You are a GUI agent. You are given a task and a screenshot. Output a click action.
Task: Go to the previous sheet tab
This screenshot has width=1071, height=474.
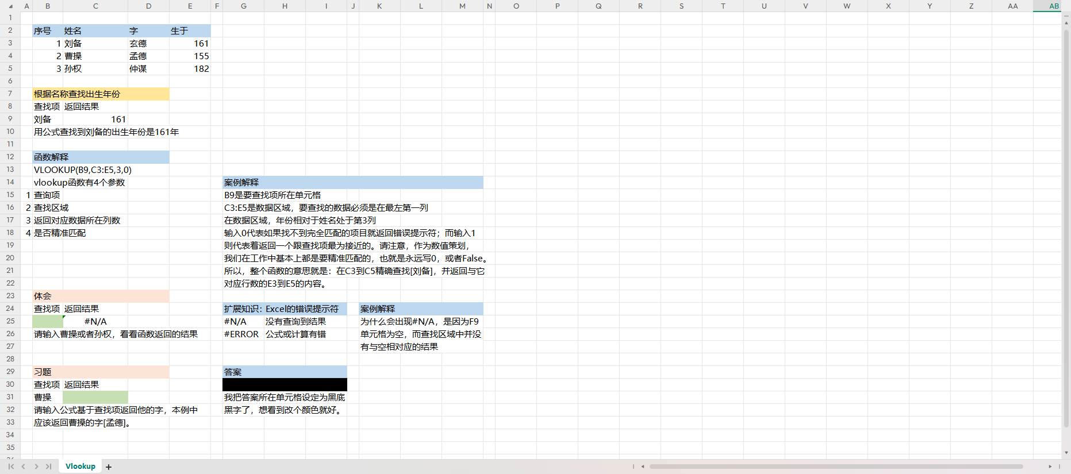pos(24,467)
